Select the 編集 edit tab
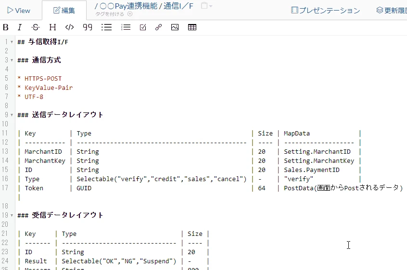This screenshot has width=407, height=270. coord(64,11)
